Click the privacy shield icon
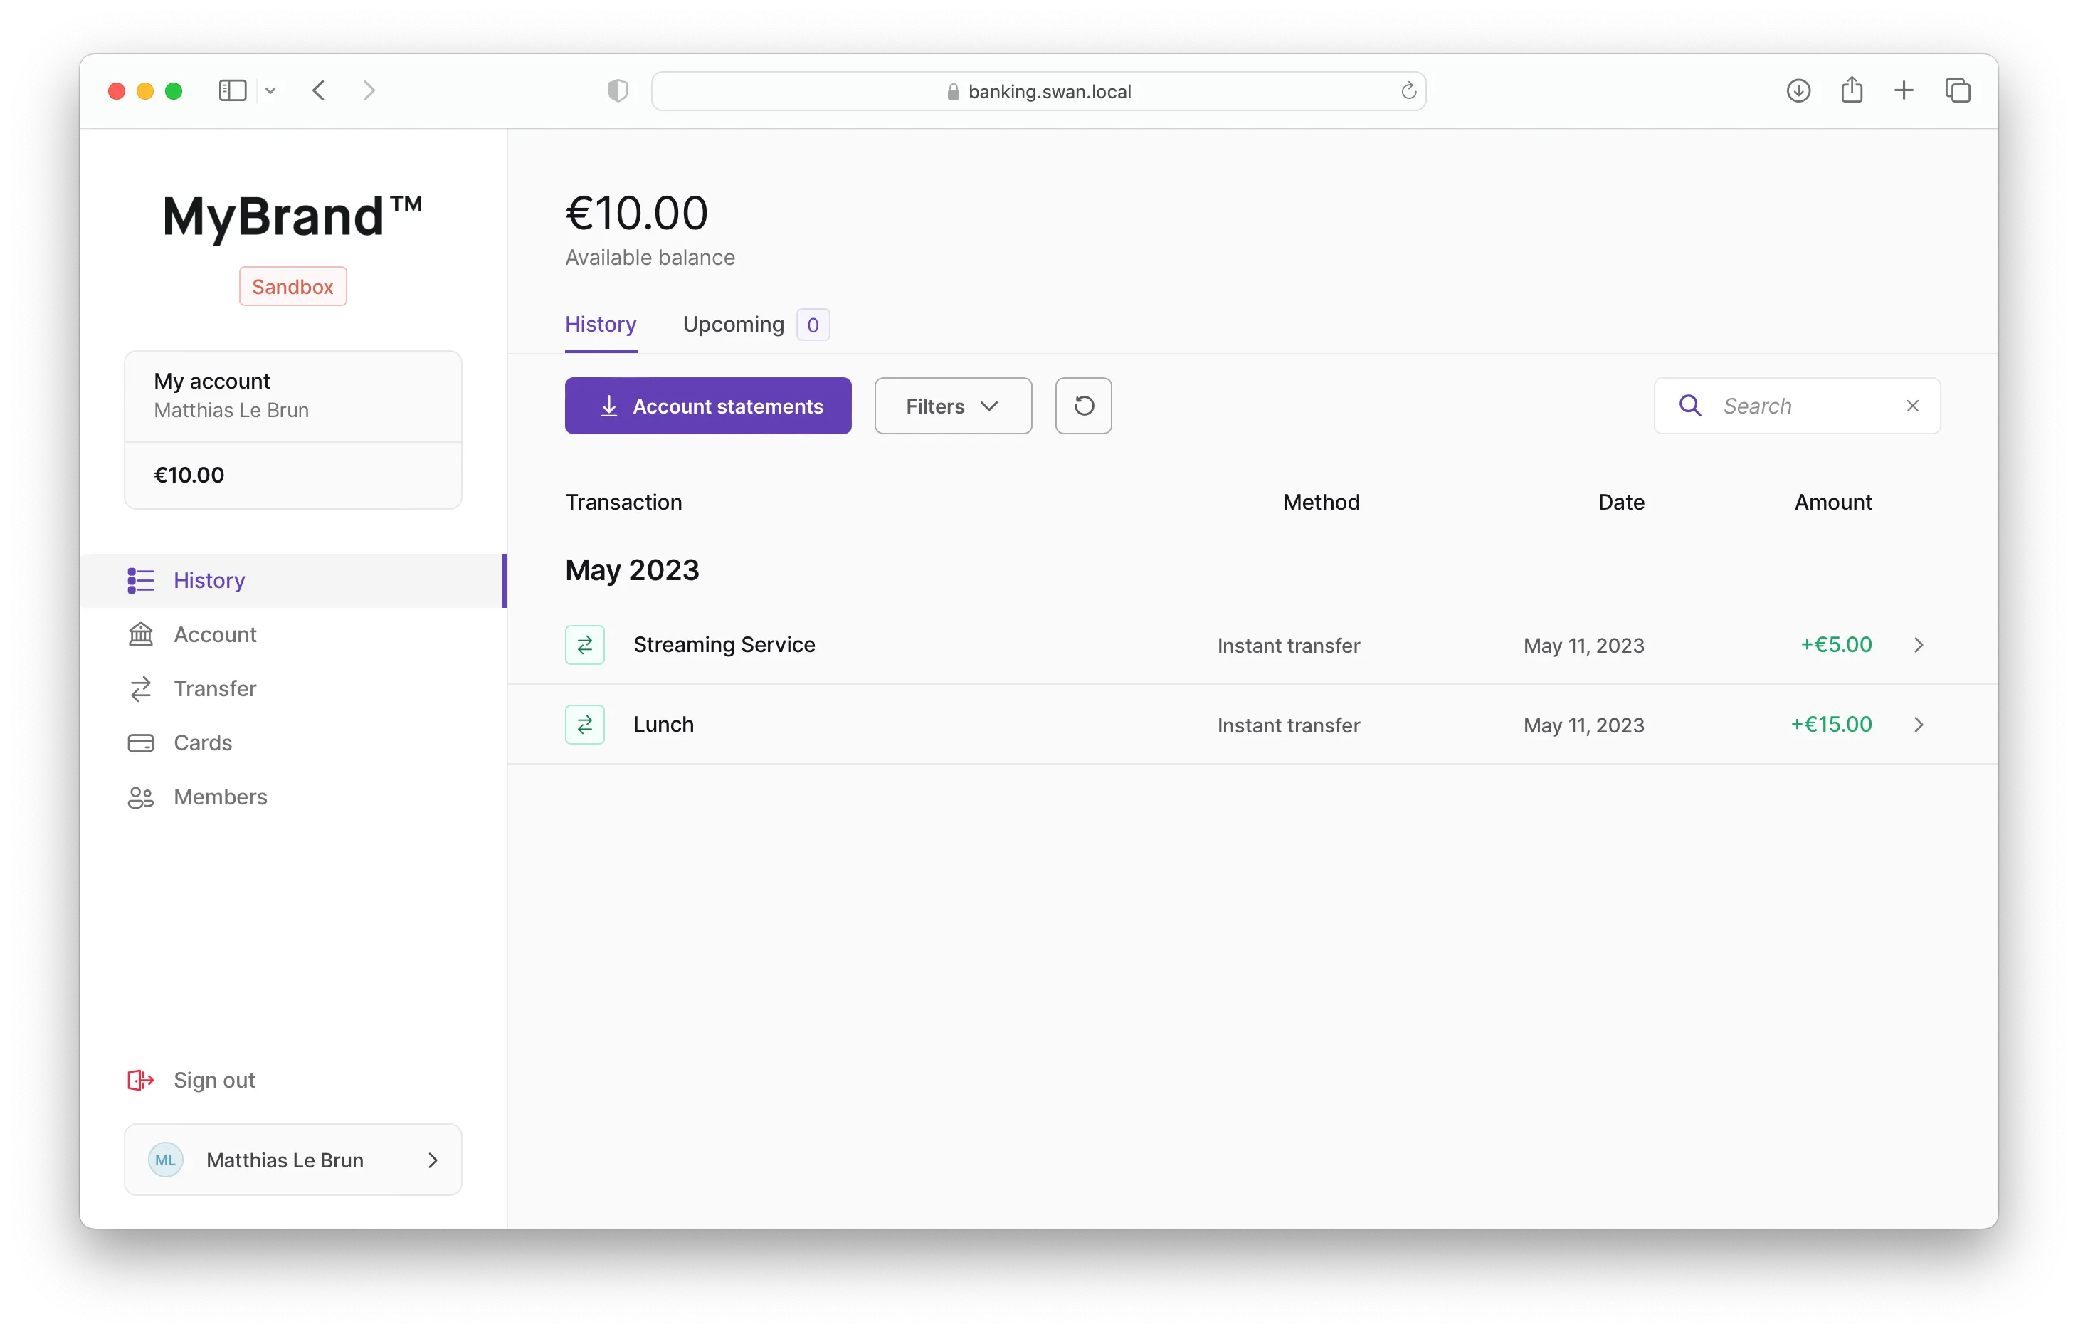The height and width of the screenshot is (1334, 2078). (x=617, y=90)
